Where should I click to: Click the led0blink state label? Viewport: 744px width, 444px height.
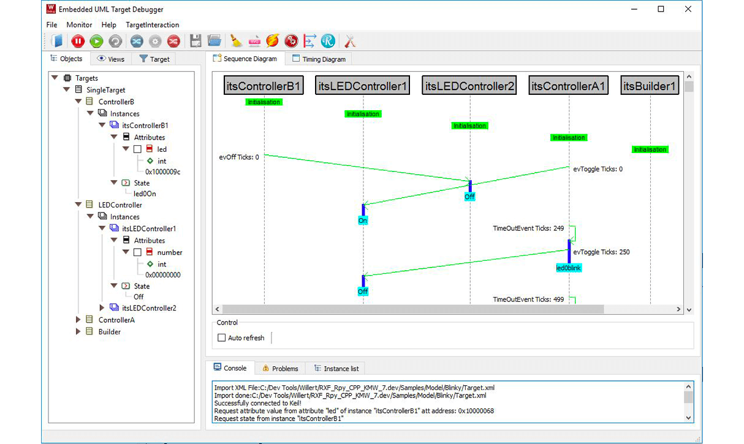point(569,268)
